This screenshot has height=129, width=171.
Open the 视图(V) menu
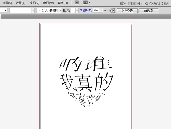tap(34, 3)
